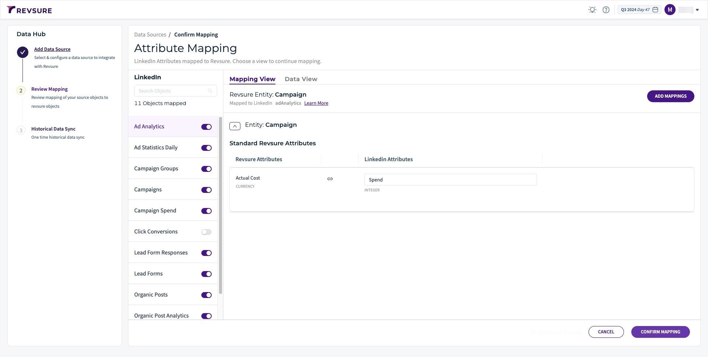
Task: Click the Revsure logo
Action: [29, 10]
